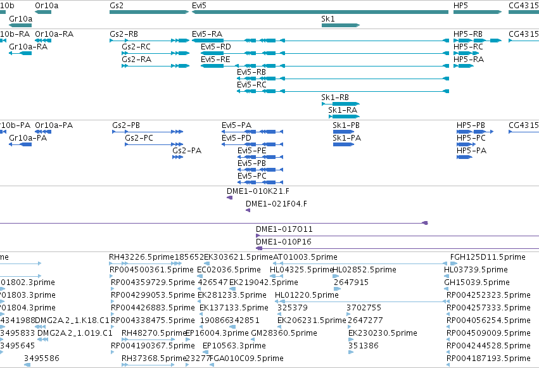Select the DMG2A2_1.K18.C1 EST label
This screenshot has width=539, height=368.
[x=72, y=321]
